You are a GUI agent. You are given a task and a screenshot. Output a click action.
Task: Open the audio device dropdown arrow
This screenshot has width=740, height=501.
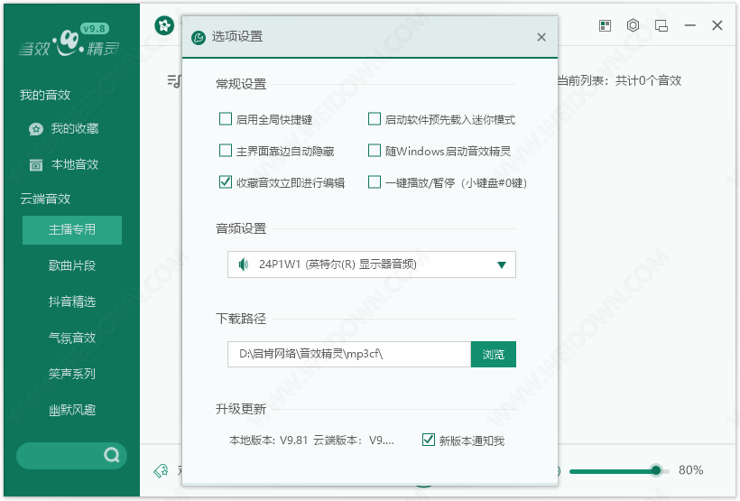(501, 264)
